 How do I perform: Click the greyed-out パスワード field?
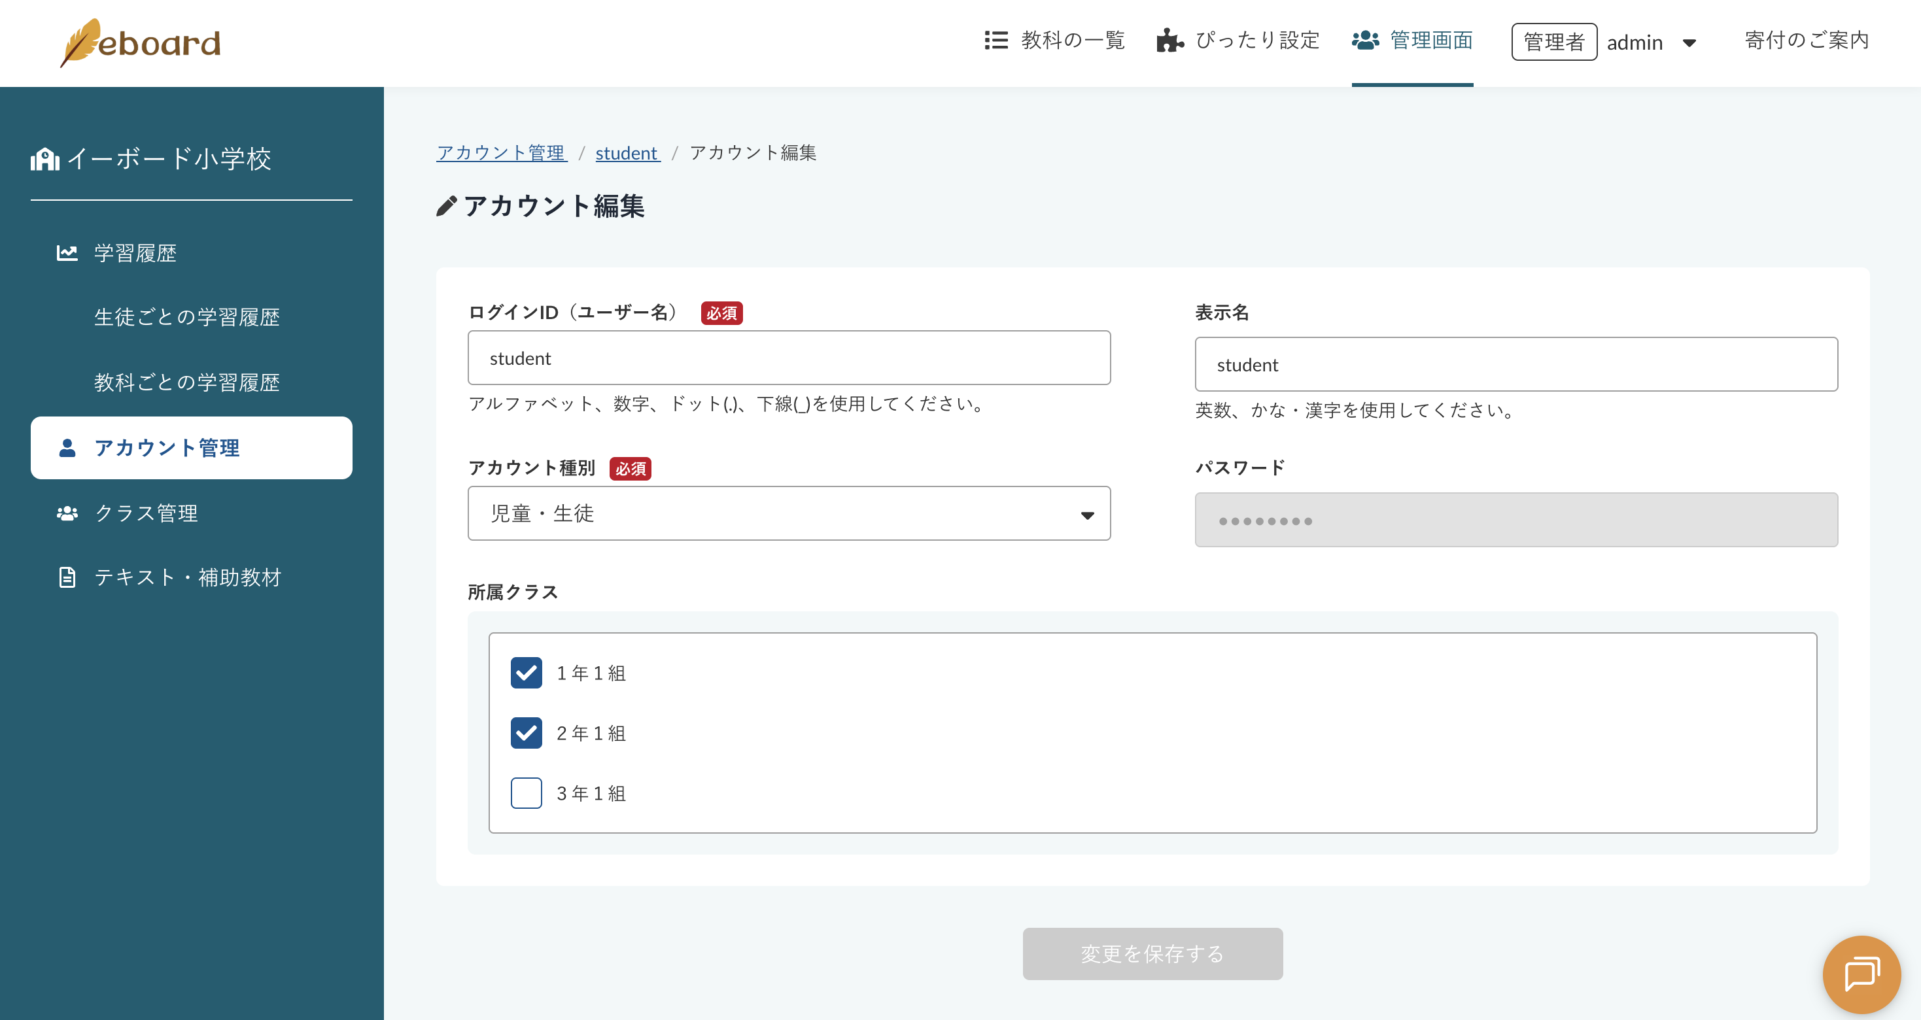(x=1517, y=520)
